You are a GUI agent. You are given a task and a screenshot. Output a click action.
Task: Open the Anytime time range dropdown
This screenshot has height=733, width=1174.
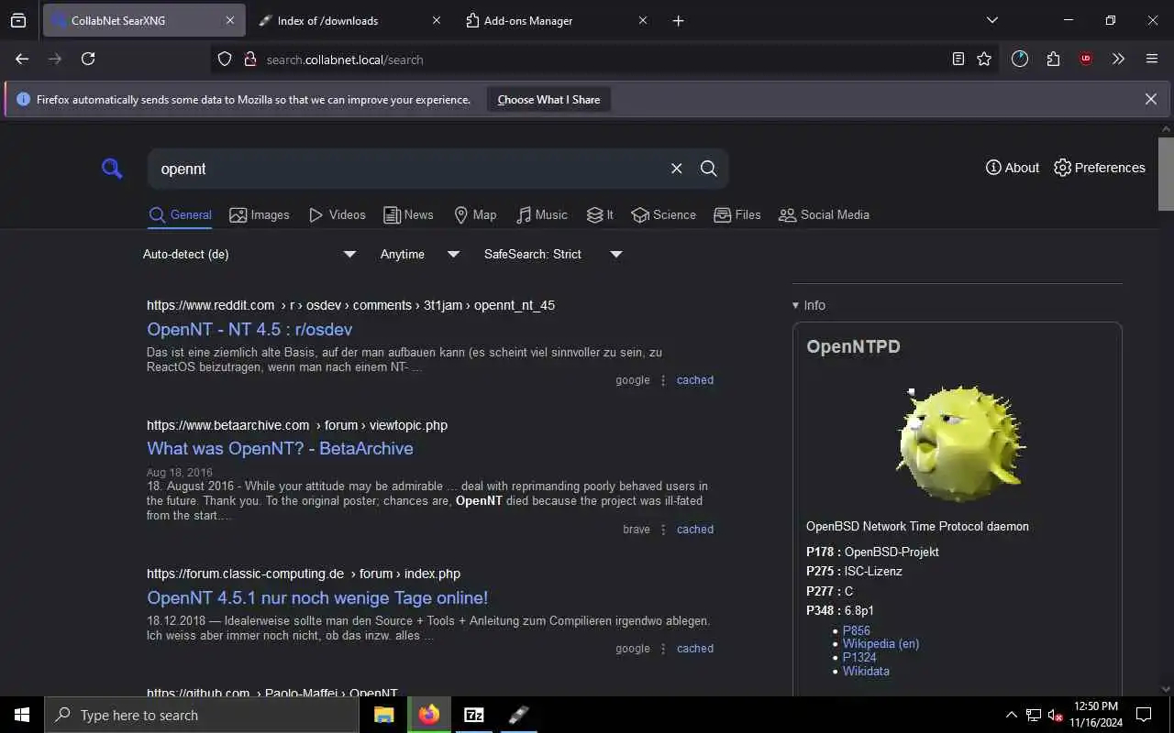[420, 254]
